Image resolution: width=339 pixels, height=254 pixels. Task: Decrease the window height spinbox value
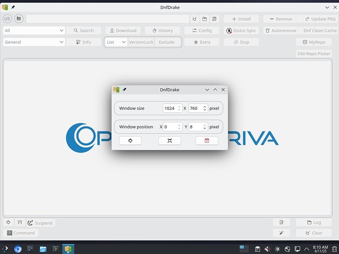click(x=205, y=110)
